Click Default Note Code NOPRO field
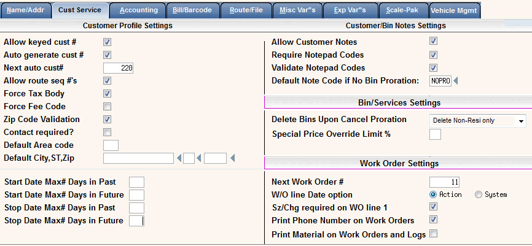The width and height of the screenshot is (532, 246). coord(440,81)
